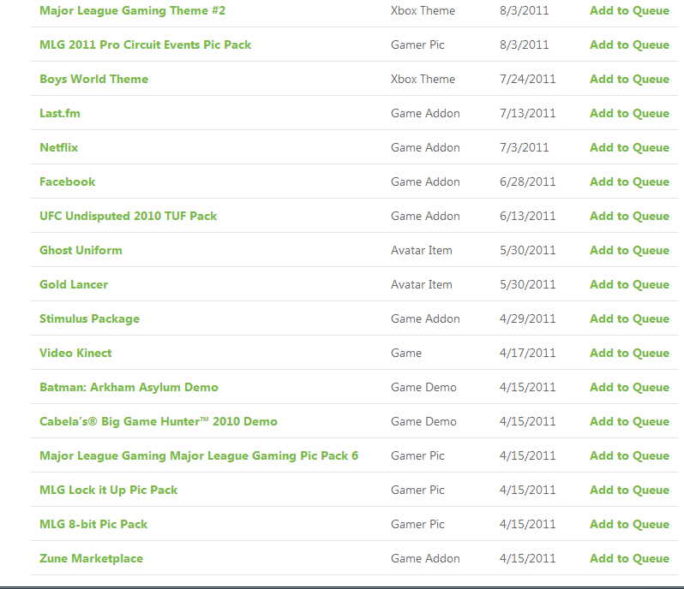Add Facebook to queue
Image resolution: width=684 pixels, height=589 pixels.
(629, 181)
